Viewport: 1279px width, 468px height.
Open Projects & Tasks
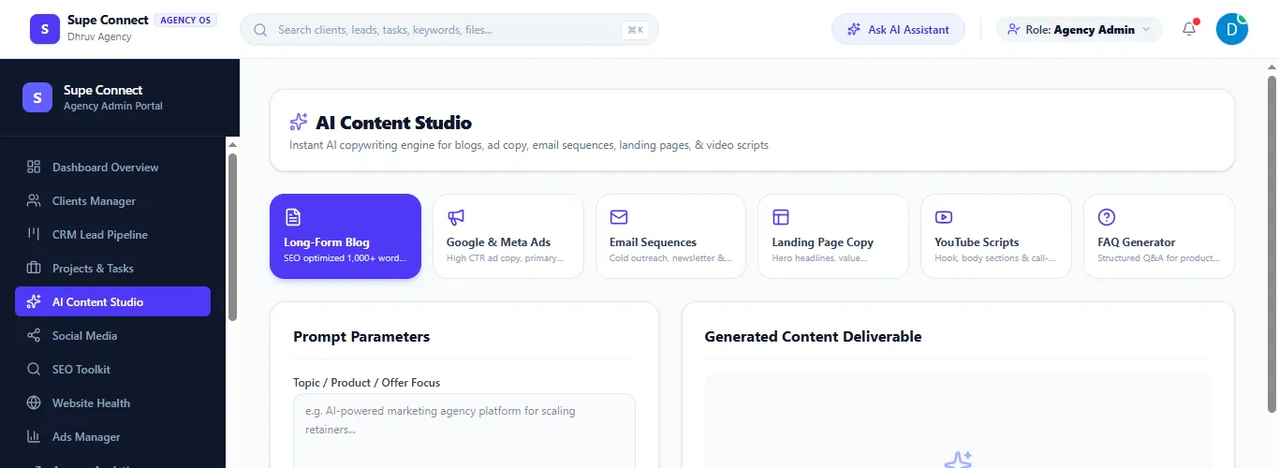pos(112,269)
